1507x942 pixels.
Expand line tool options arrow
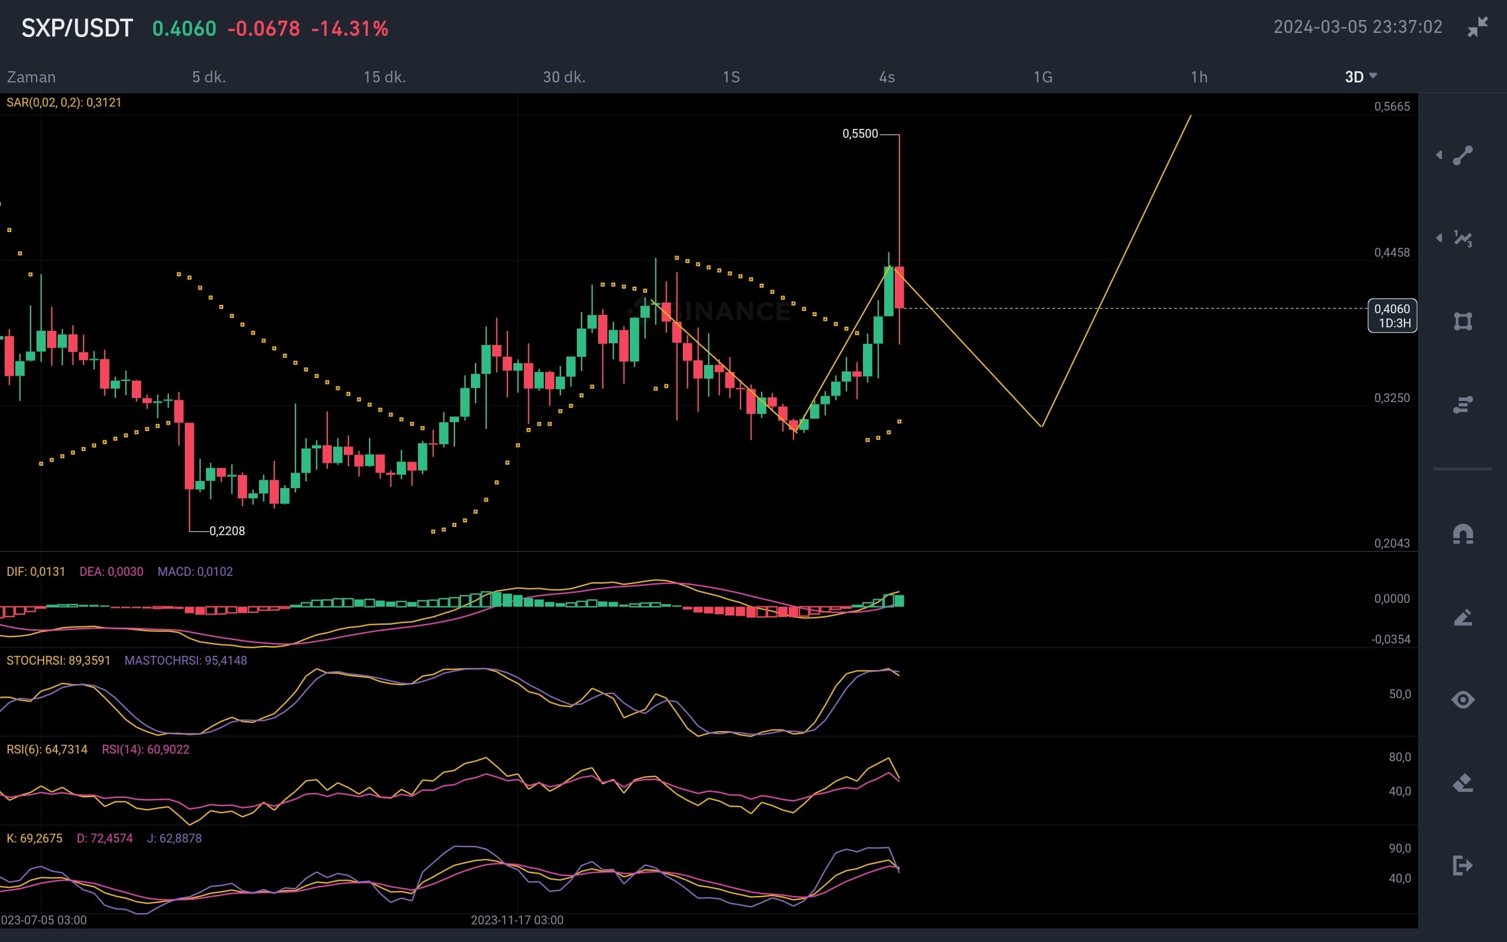(x=1439, y=155)
